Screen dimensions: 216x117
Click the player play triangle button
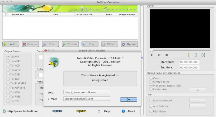pyautogui.click(x=152, y=55)
